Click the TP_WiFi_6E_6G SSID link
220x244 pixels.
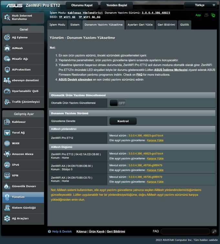tap(89, 17)
